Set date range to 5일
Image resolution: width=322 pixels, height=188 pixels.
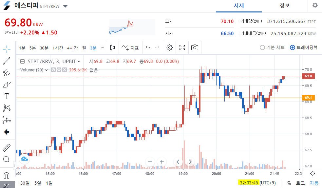click(x=38, y=183)
